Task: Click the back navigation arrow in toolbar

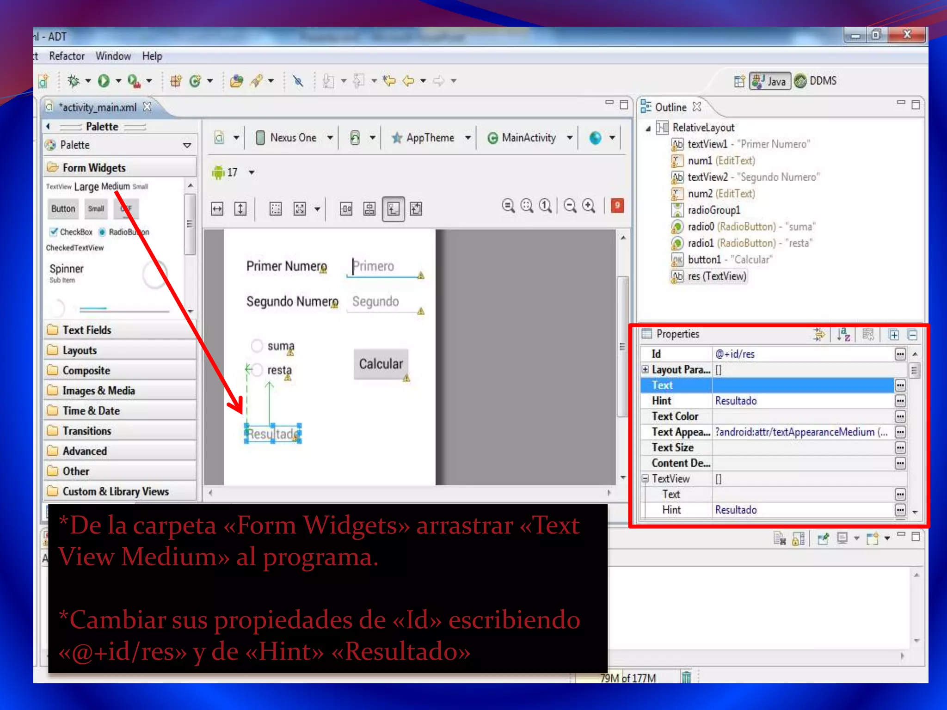Action: (408, 81)
